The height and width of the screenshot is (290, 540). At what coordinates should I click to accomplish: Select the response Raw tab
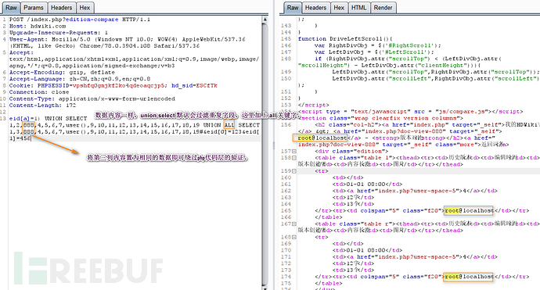tap(293, 8)
